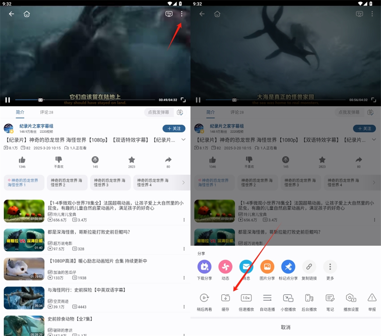Tap 缓存 download icon
This screenshot has height=336, width=381.
(x=225, y=297)
